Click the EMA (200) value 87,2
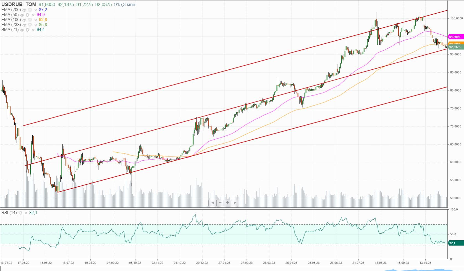This screenshot has width=464, height=271. point(43,10)
